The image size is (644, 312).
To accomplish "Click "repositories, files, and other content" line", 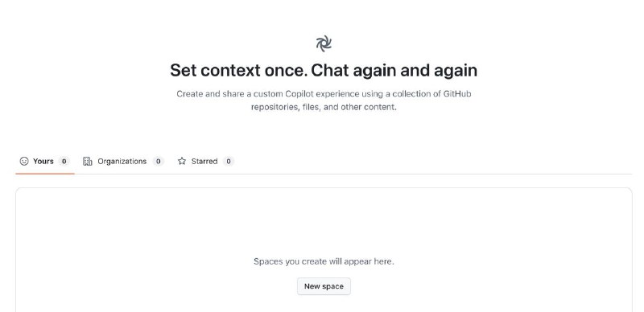I will pos(324,107).
